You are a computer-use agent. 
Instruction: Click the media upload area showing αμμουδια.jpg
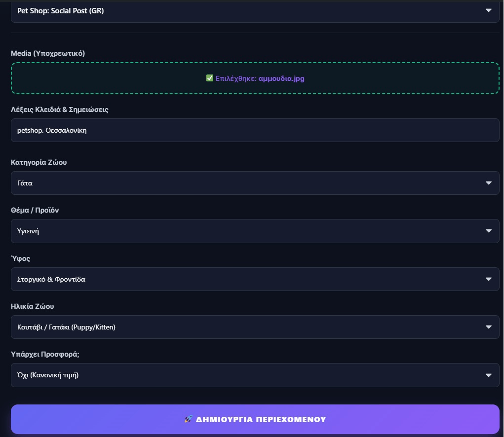(255, 78)
